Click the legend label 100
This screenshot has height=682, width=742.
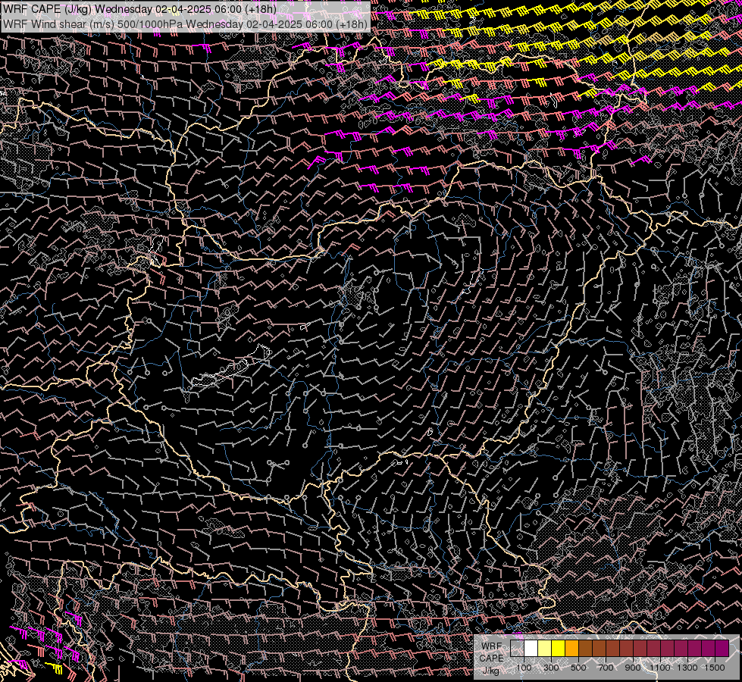tap(524, 668)
